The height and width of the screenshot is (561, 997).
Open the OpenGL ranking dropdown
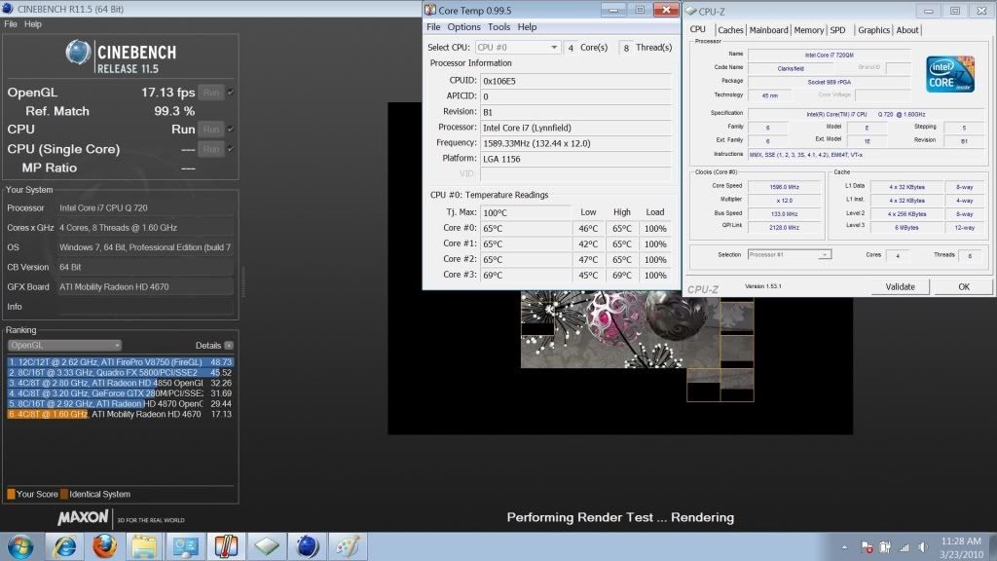[64, 346]
